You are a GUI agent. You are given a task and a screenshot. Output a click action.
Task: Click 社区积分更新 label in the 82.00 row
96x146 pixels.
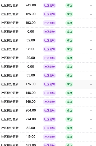pos(10,128)
